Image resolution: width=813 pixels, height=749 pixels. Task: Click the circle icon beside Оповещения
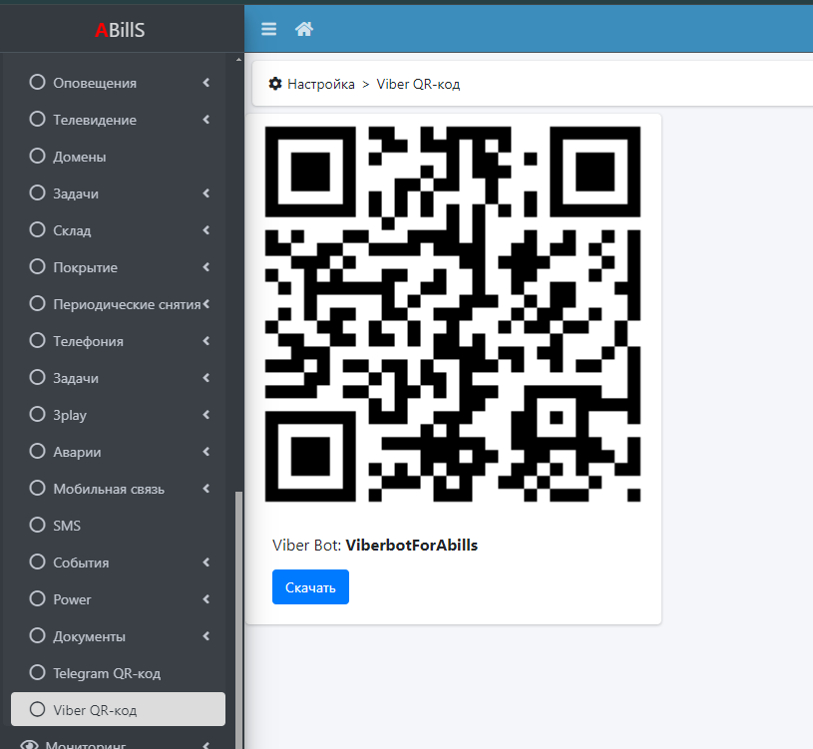click(37, 82)
